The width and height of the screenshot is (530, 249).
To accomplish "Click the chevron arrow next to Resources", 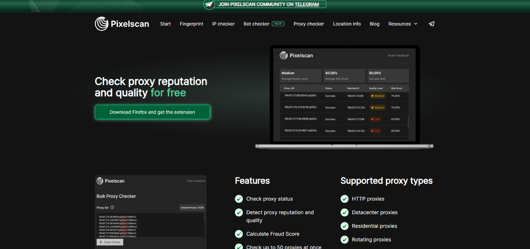I will 416,24.
